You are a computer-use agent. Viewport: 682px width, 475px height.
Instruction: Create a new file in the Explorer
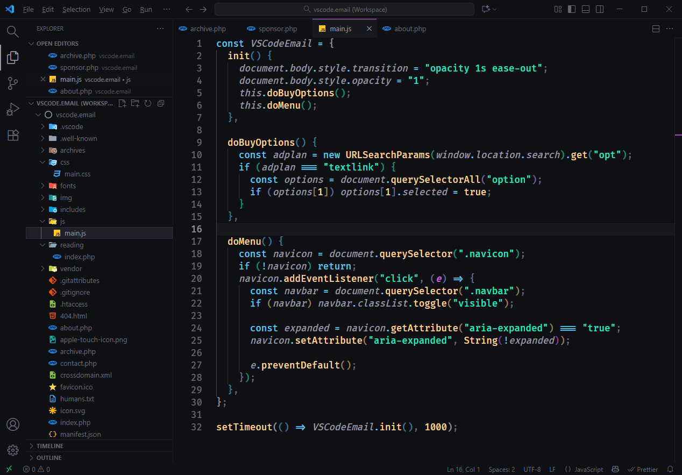pyautogui.click(x=122, y=103)
